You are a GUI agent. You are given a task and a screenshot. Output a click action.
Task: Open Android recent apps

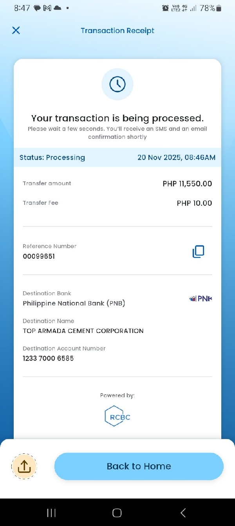[51, 513]
